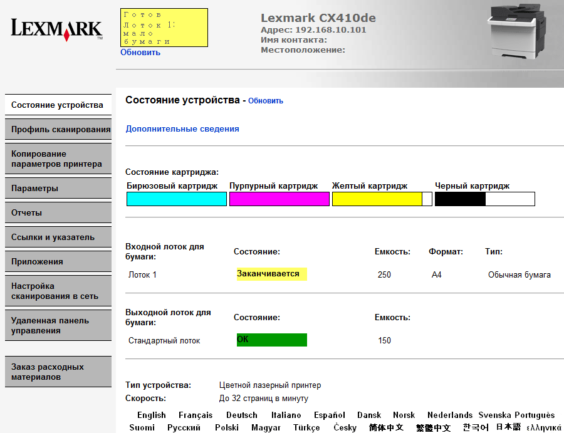Switch language to Español
Viewport: 564px width, 433px height.
click(x=330, y=415)
